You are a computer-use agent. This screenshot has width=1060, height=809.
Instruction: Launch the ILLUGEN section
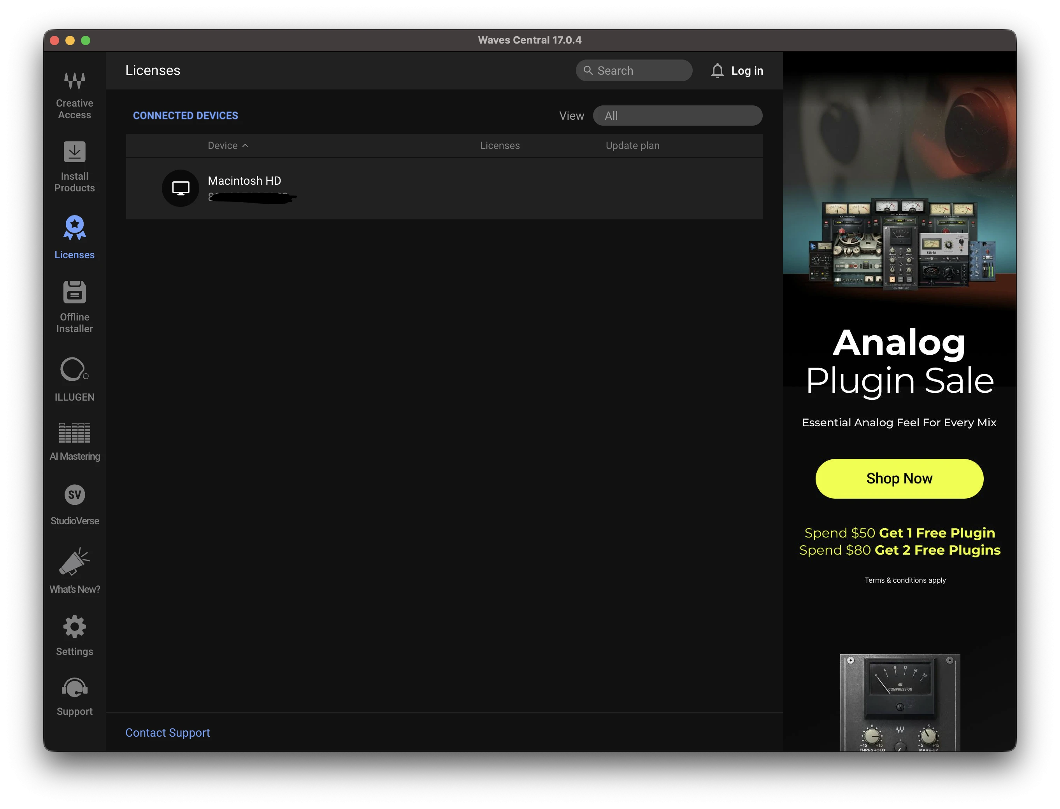74,380
